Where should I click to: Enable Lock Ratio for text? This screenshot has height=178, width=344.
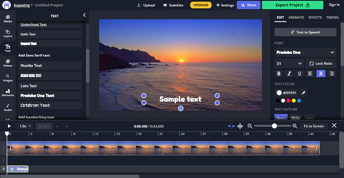(x=321, y=63)
